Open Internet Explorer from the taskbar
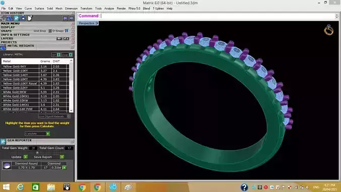Screen dimensions: 341x192 (x=20, y=187)
